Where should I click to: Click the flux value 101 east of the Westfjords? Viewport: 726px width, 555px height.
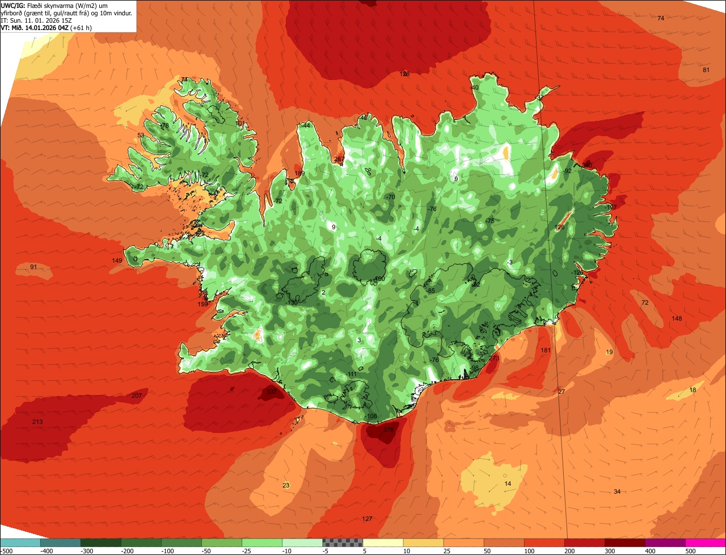pyautogui.click(x=240, y=123)
